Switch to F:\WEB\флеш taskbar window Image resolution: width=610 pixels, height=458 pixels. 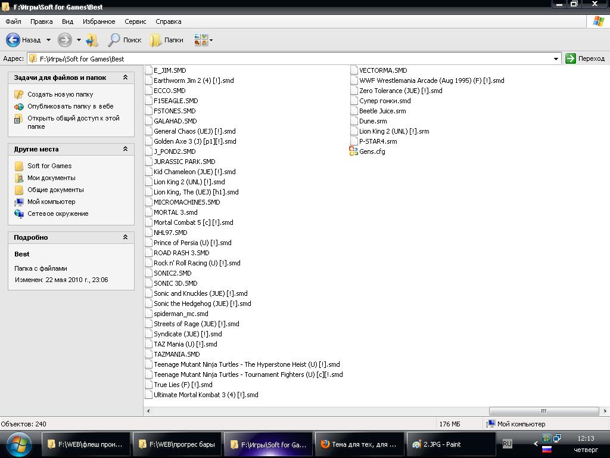click(x=86, y=444)
